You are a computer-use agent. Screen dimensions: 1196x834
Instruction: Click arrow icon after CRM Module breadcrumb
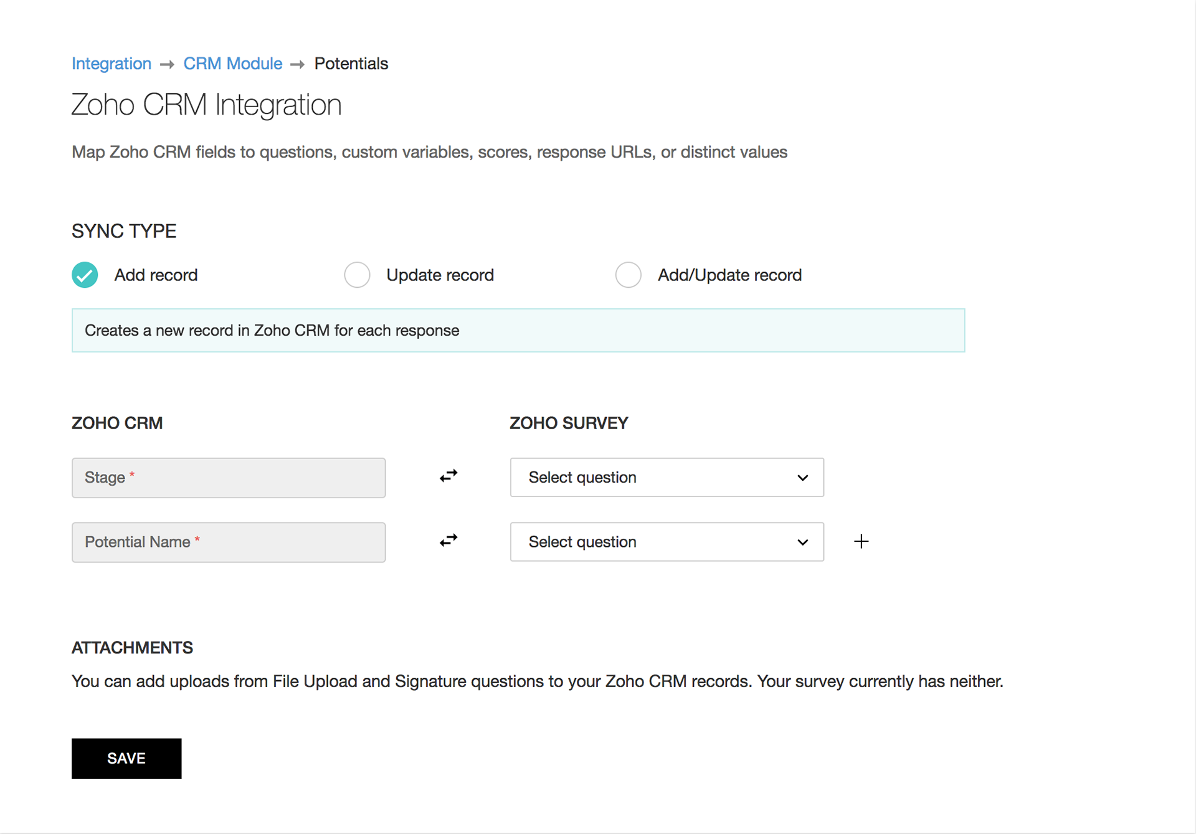[x=298, y=64]
